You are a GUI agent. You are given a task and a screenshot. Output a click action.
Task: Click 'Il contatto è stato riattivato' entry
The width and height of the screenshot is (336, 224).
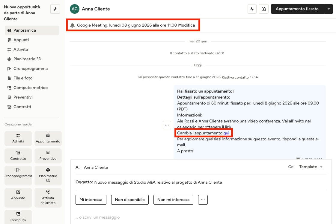click(x=197, y=53)
